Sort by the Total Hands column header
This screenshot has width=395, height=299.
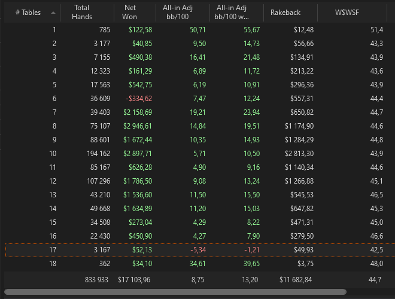click(x=82, y=12)
